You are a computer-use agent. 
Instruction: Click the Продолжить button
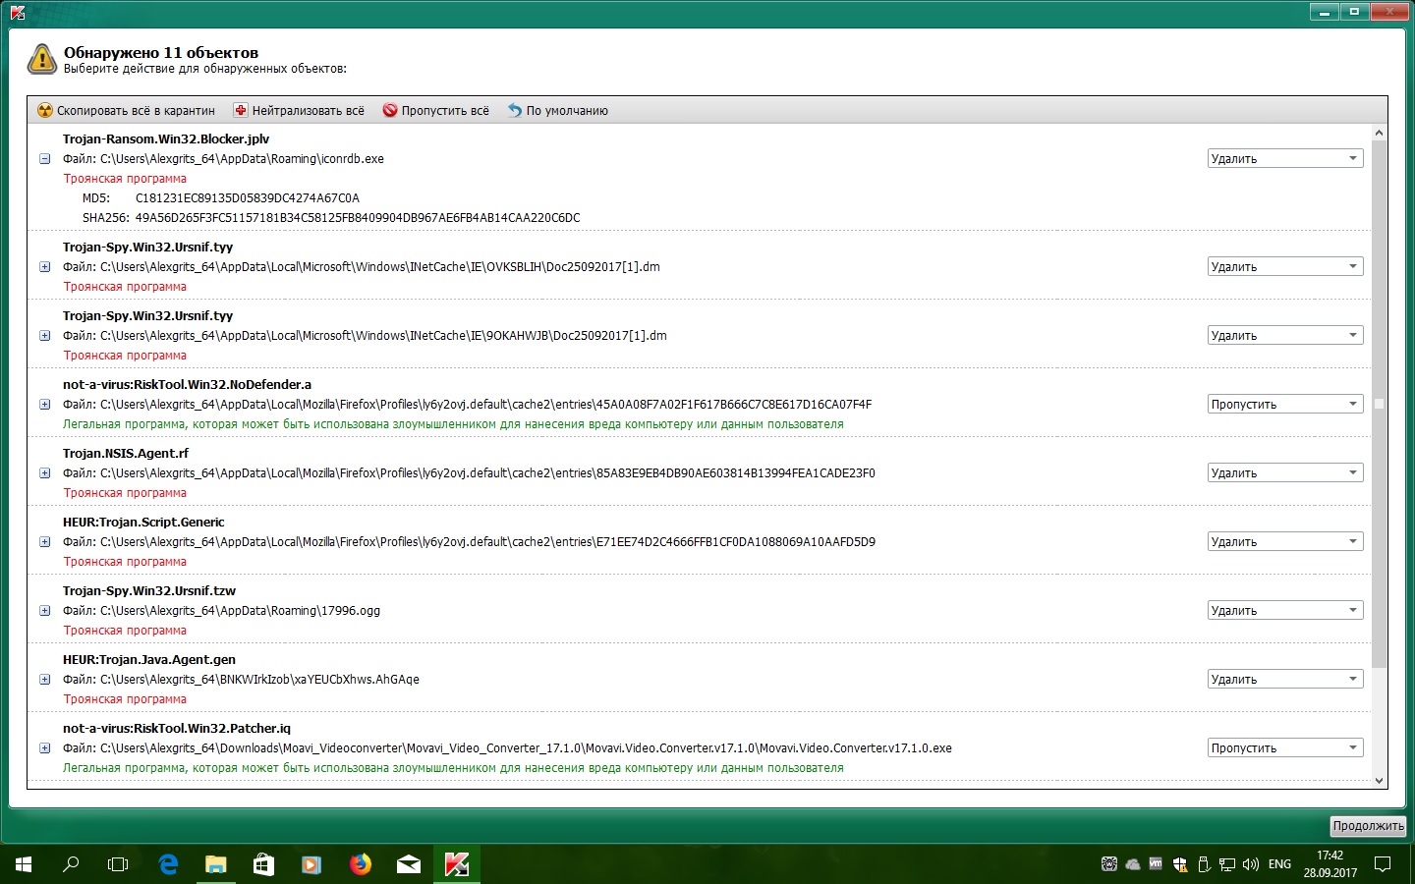(1369, 826)
